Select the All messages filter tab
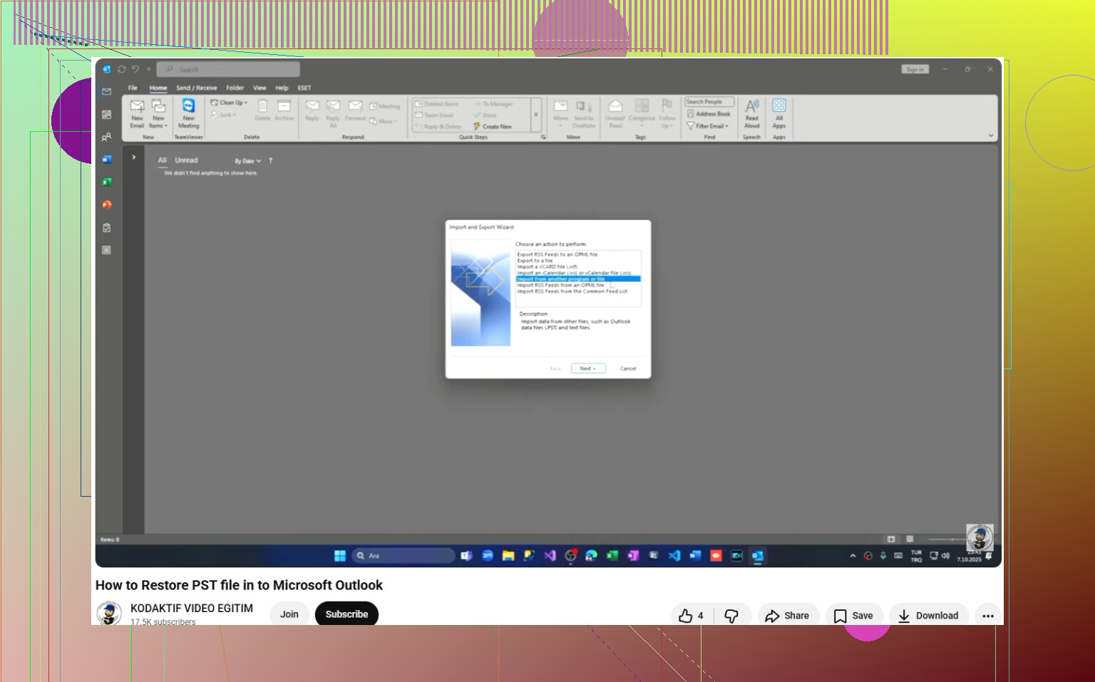Image resolution: width=1095 pixels, height=682 pixels. pyautogui.click(x=162, y=160)
